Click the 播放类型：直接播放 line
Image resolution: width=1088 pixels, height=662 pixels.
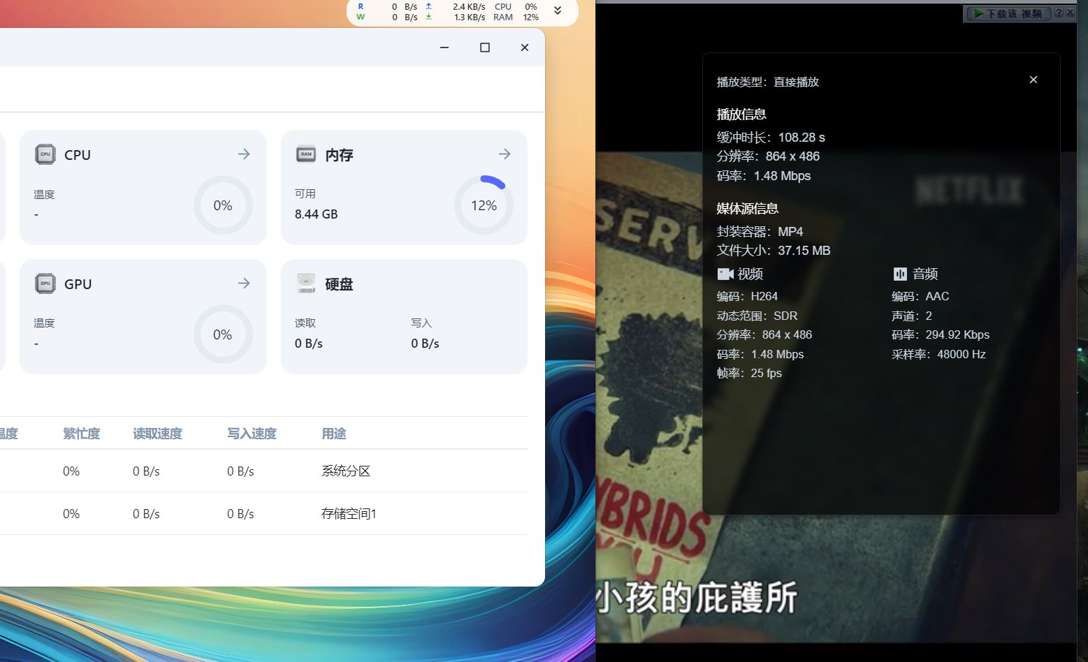click(x=768, y=82)
